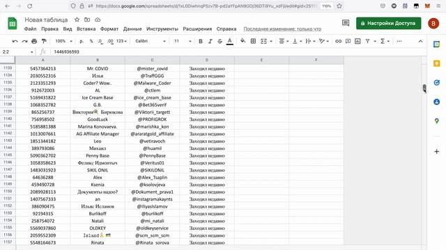Open the Calibri font dropdown
The width and height of the screenshot is (446, 250).
pos(151,42)
